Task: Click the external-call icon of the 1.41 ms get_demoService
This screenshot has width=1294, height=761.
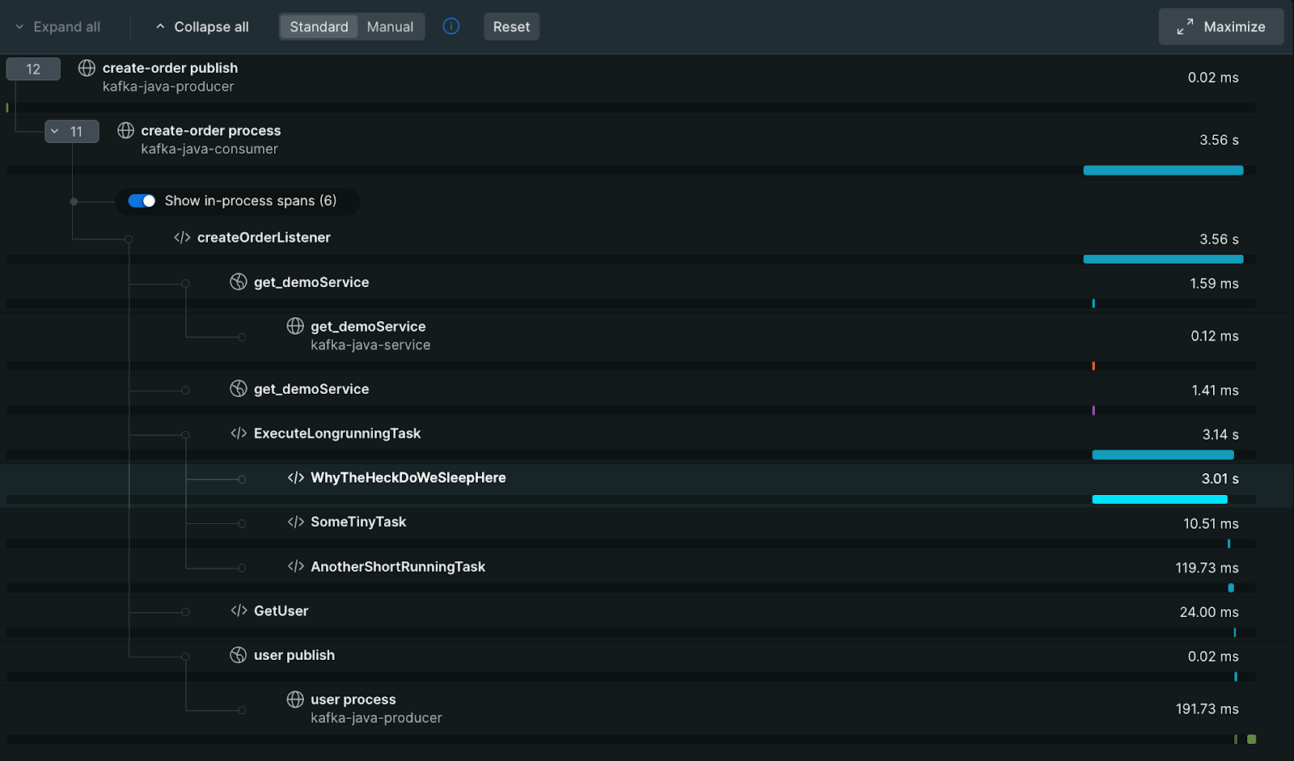Action: (x=239, y=388)
